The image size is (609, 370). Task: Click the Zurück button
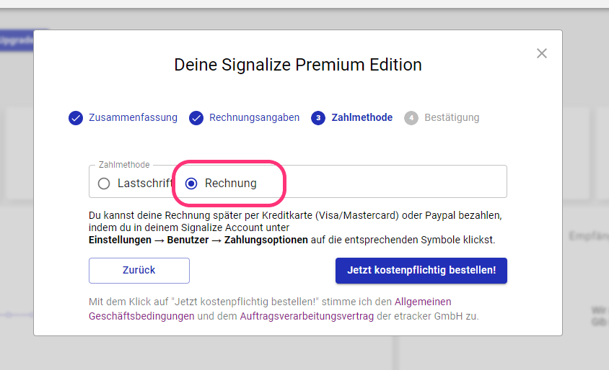click(x=139, y=271)
